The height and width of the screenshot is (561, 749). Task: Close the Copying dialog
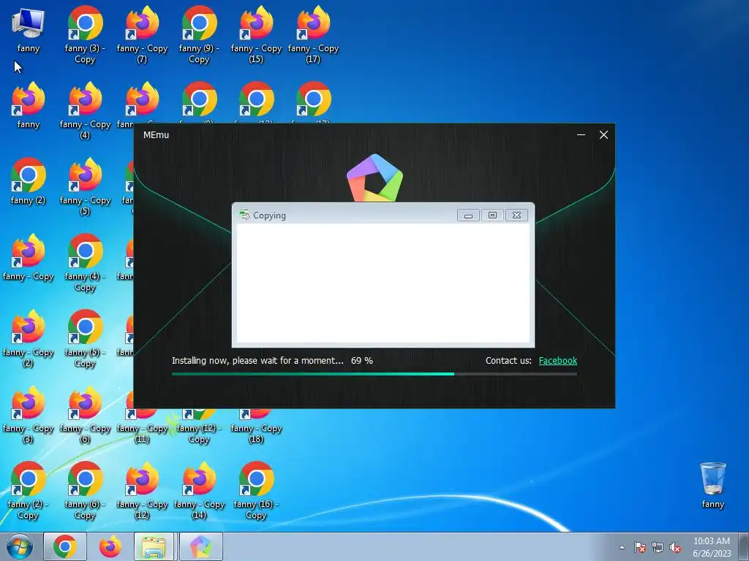click(516, 215)
